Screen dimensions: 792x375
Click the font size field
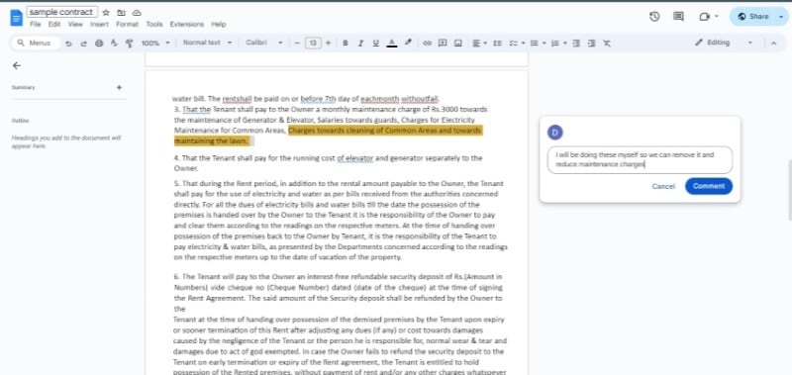tap(313, 43)
